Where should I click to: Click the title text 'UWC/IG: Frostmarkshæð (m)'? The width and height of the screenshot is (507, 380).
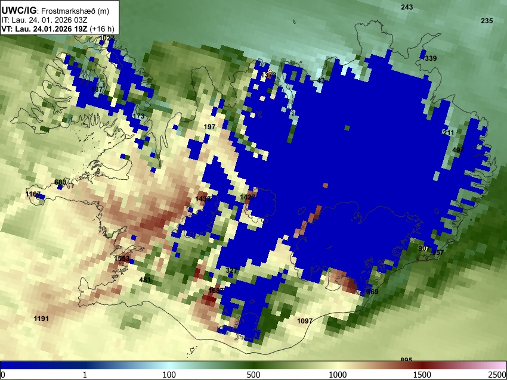[55, 11]
